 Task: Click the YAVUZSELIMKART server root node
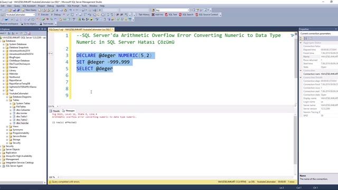[23, 37]
